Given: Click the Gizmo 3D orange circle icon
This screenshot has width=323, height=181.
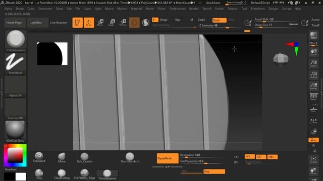Looking at the screenshot, I should tap(134, 23).
